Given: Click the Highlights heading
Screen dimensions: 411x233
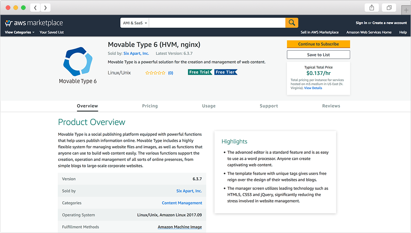Looking at the screenshot, I should [x=234, y=141].
